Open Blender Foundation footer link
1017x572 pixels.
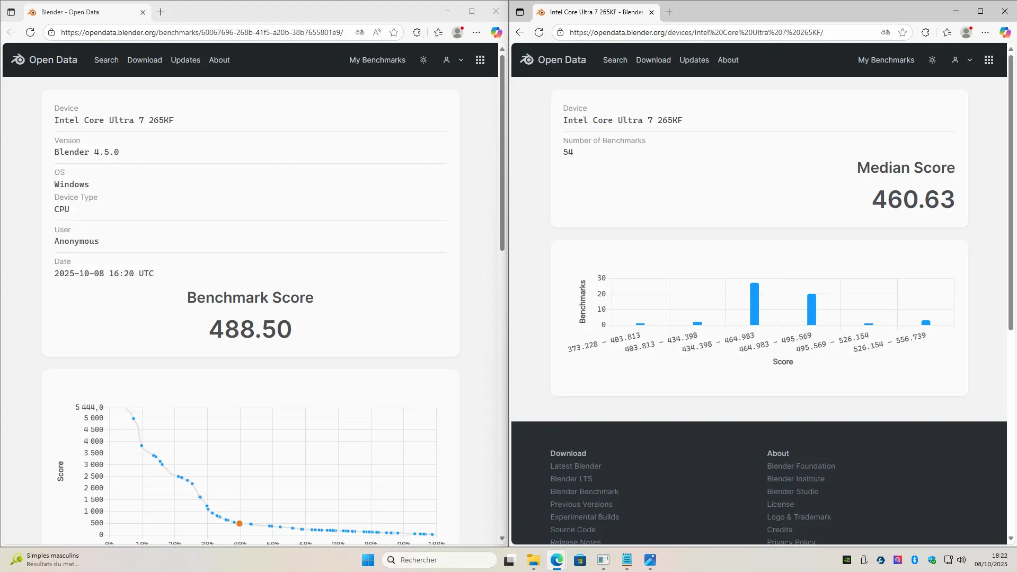click(801, 466)
